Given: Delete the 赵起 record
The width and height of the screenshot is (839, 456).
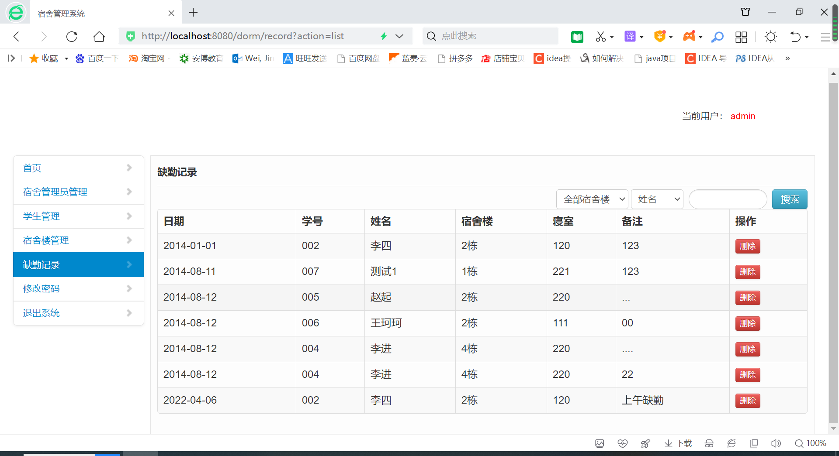Looking at the screenshot, I should click(748, 298).
